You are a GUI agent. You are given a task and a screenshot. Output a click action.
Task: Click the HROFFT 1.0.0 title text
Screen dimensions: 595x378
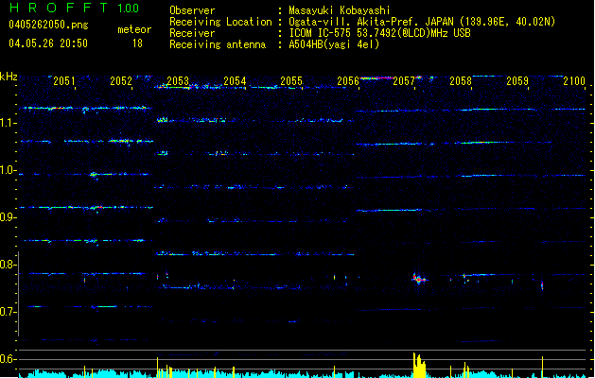pos(75,8)
